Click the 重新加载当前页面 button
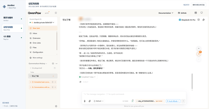Viewport: 209px width, 109px height. tap(198, 5)
